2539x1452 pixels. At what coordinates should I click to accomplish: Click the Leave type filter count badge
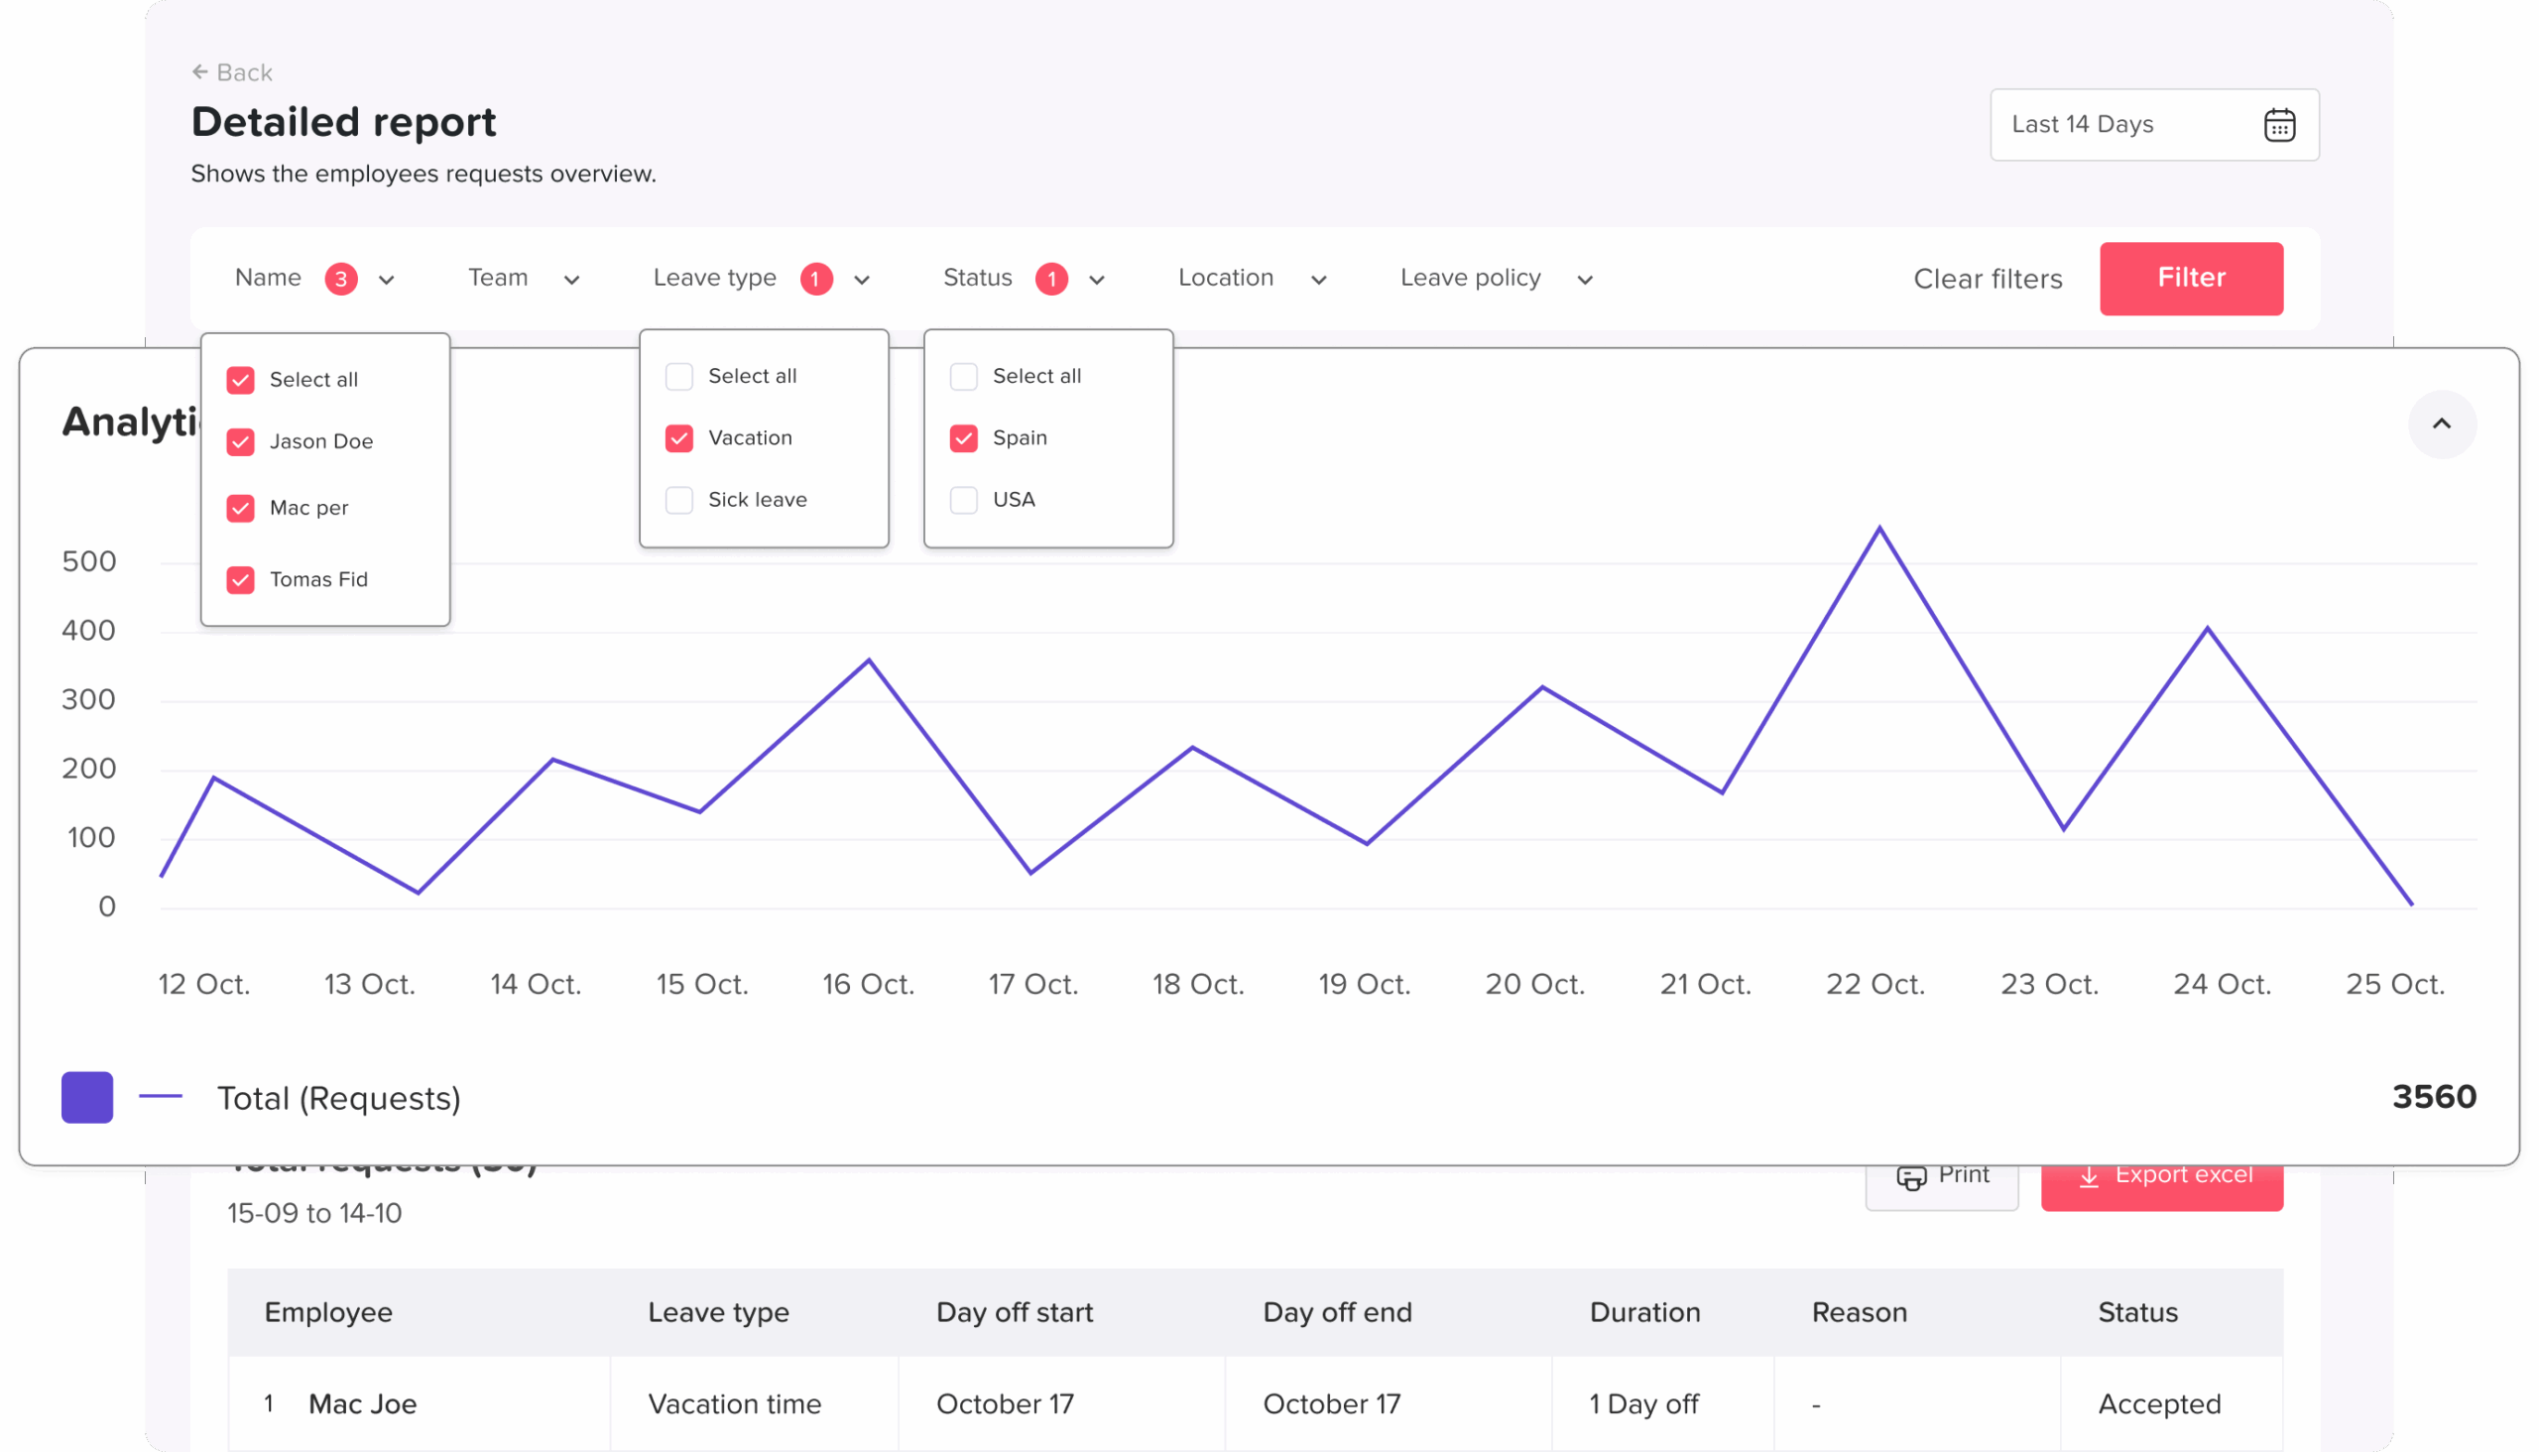point(815,279)
